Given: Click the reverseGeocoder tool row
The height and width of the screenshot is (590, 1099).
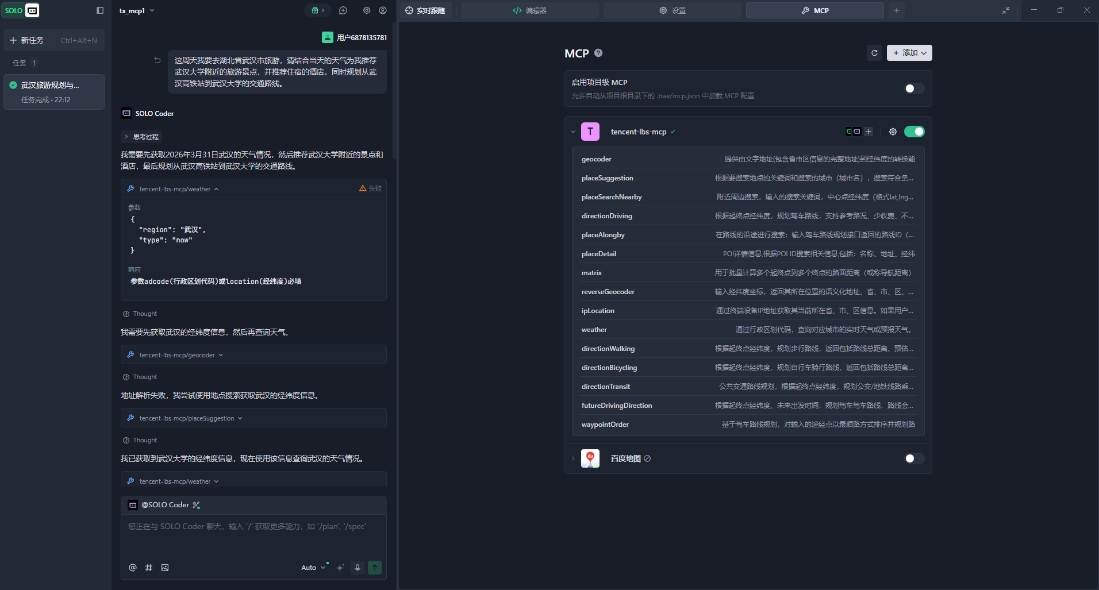Looking at the screenshot, I should pyautogui.click(x=748, y=292).
